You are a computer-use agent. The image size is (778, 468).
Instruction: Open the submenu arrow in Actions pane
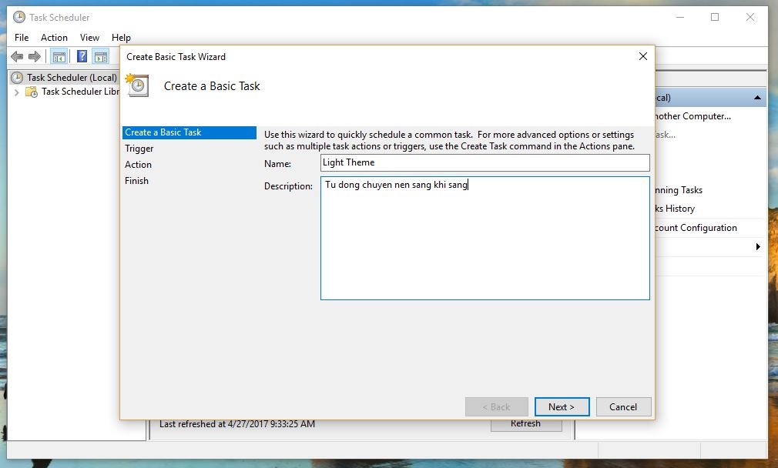758,247
